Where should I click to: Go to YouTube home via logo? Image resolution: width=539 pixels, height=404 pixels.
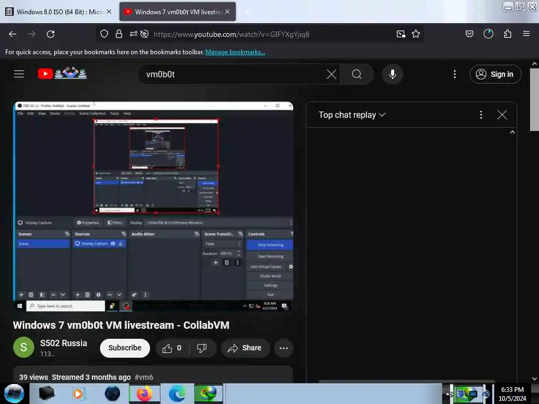tap(62, 73)
